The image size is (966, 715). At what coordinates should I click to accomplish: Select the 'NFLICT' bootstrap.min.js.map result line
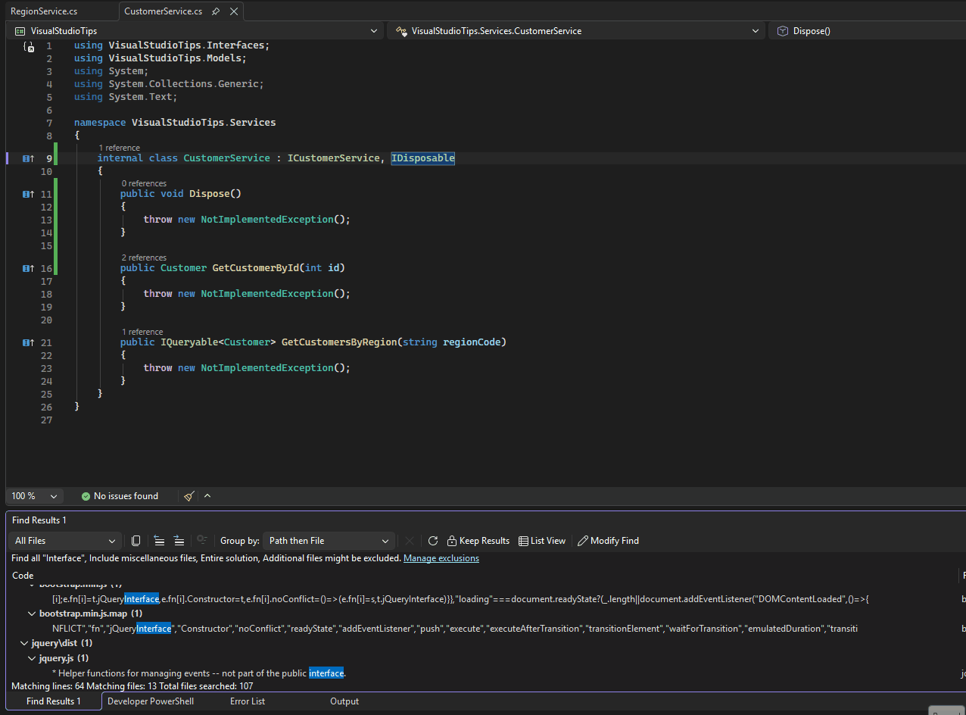click(x=454, y=629)
